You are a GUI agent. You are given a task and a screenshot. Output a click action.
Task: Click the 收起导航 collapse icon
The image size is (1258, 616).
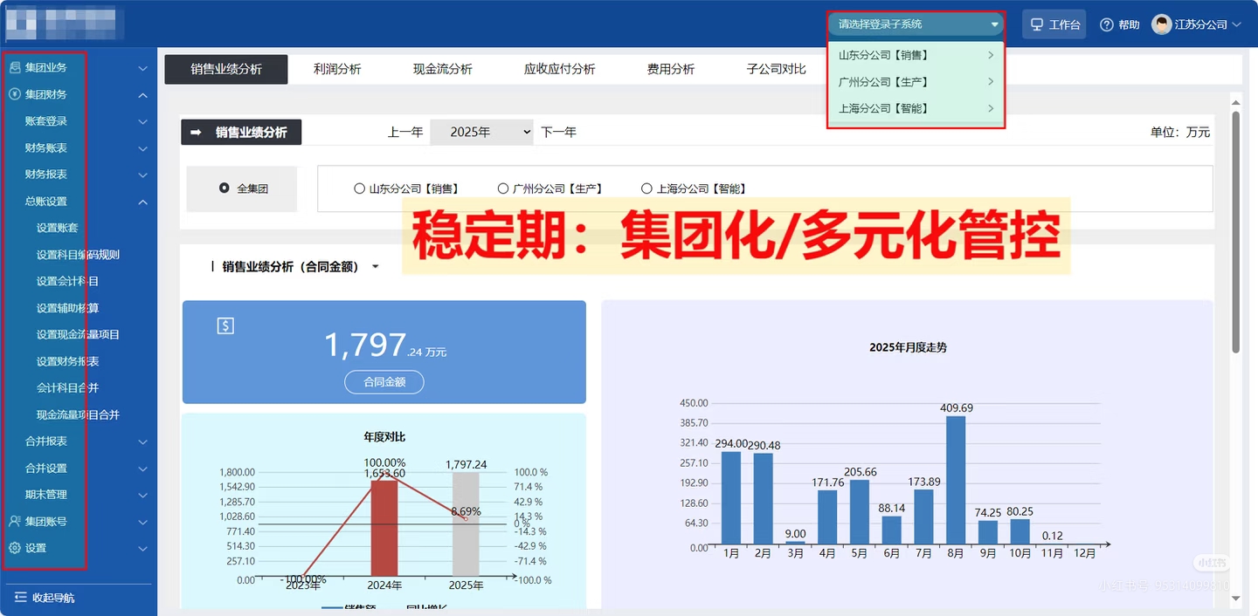(21, 598)
